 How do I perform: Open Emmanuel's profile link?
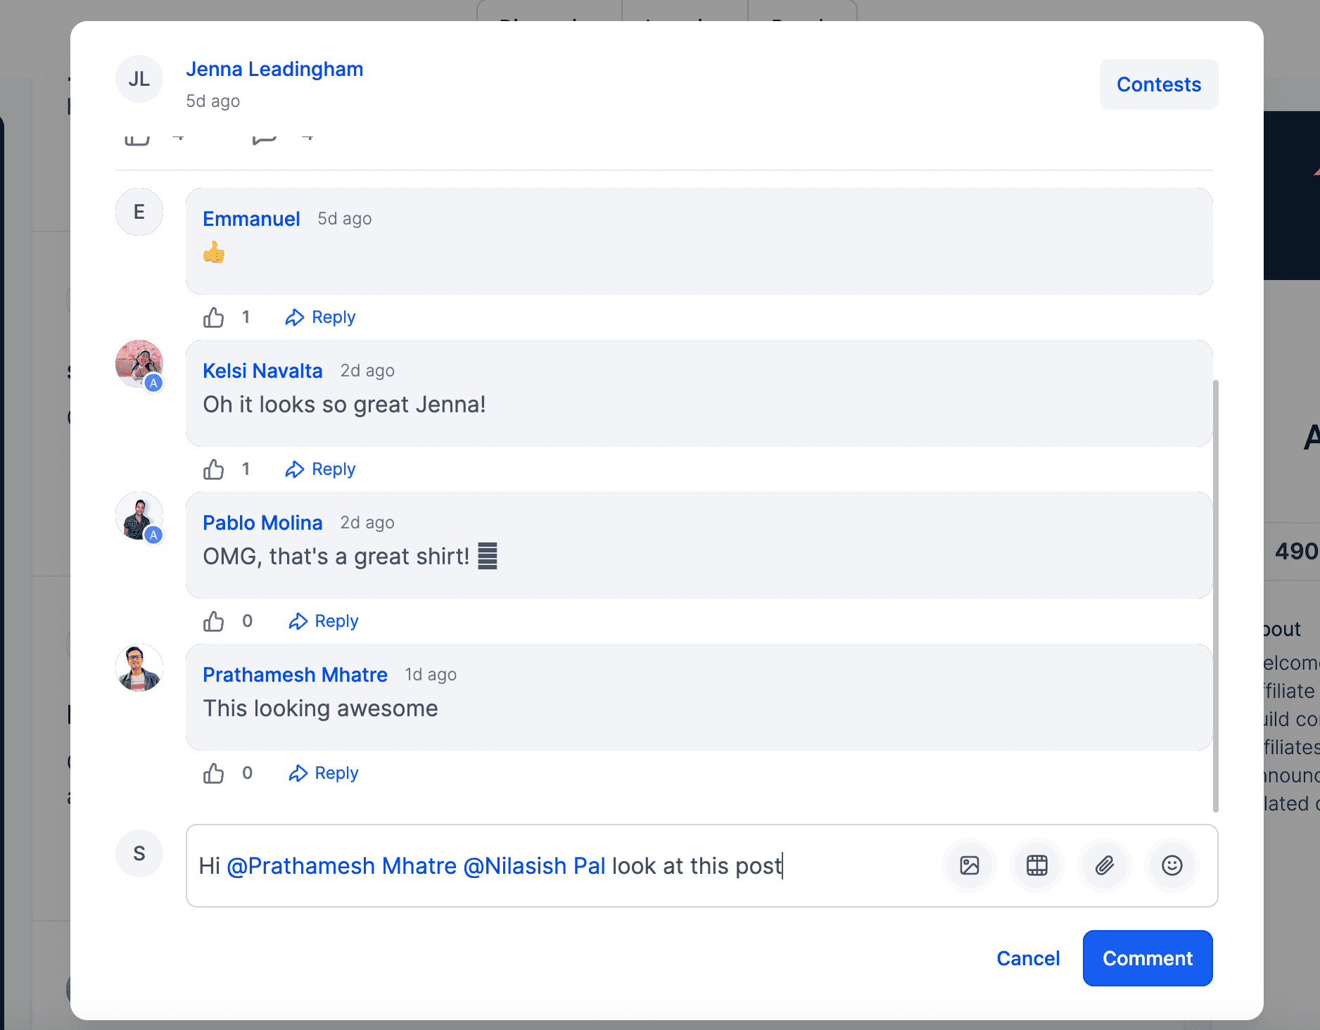point(251,219)
